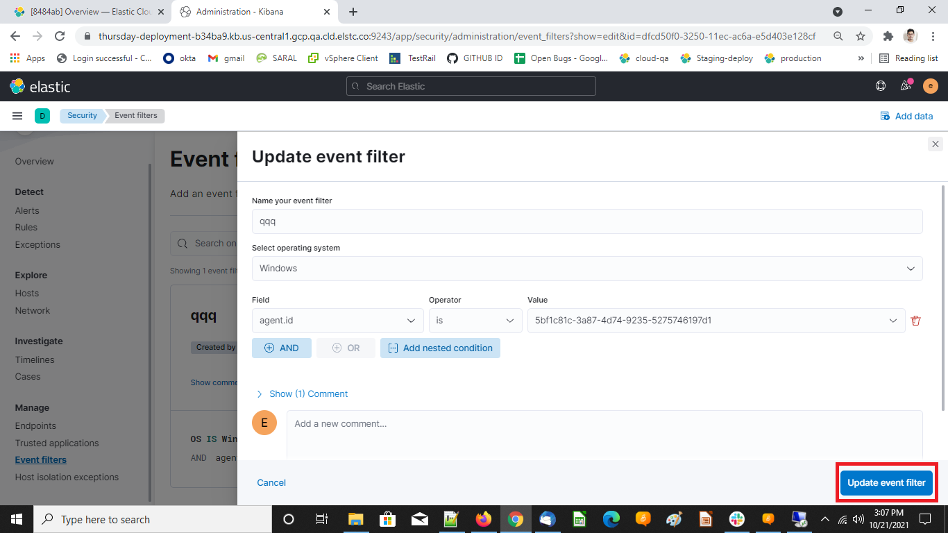
Task: Open the Field dropdown showing agent.id
Action: click(337, 320)
